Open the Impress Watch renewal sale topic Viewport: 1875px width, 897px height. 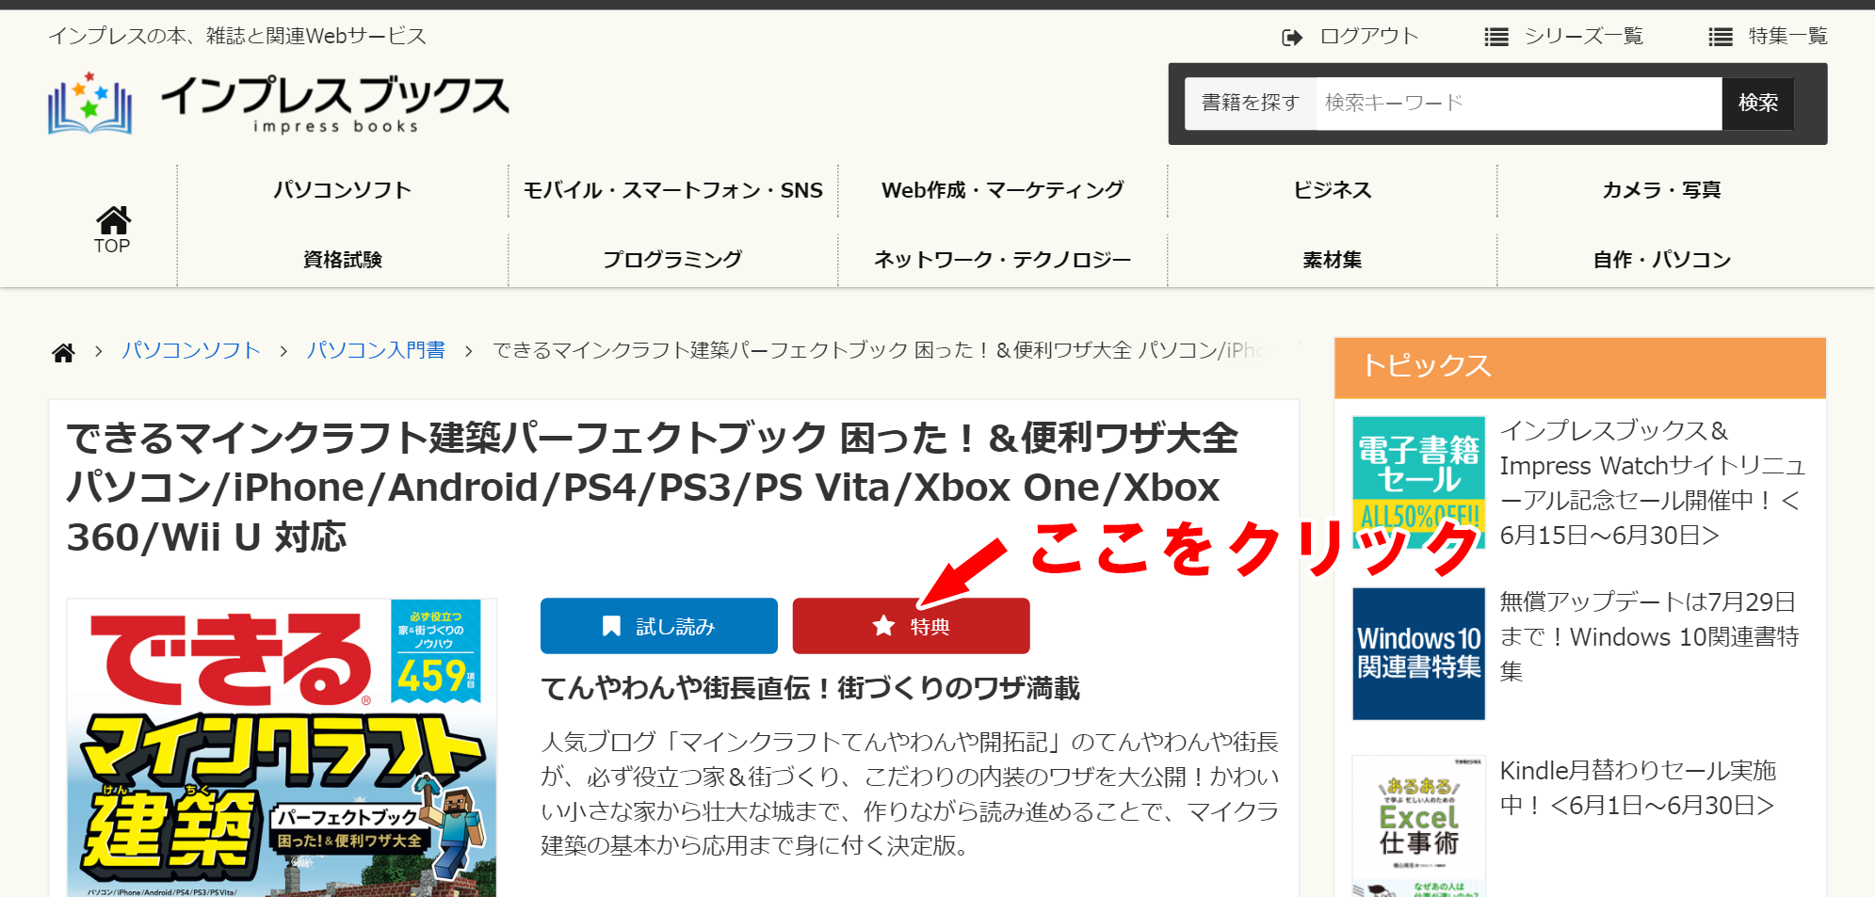coord(1653,483)
